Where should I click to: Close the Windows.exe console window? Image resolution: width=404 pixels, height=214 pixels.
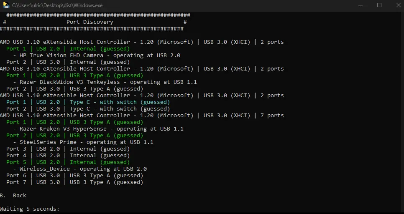point(398,5)
